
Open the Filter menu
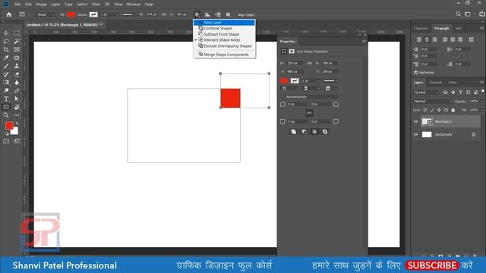pyautogui.click(x=96, y=5)
